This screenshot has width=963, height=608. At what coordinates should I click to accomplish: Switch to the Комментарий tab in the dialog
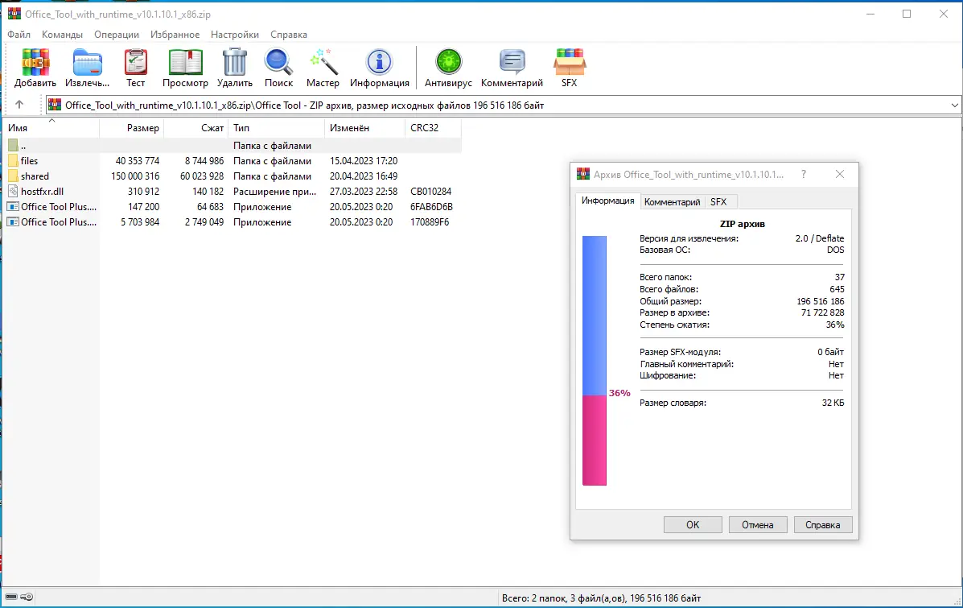pyautogui.click(x=672, y=201)
